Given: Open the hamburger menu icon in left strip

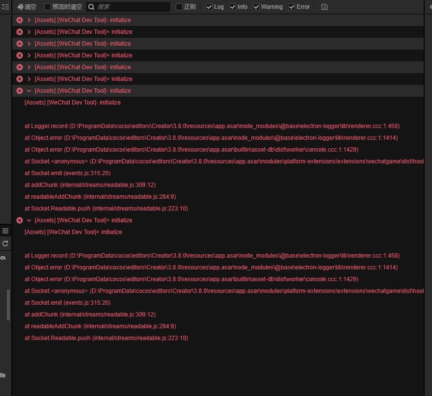Looking at the screenshot, I should 5,231.
